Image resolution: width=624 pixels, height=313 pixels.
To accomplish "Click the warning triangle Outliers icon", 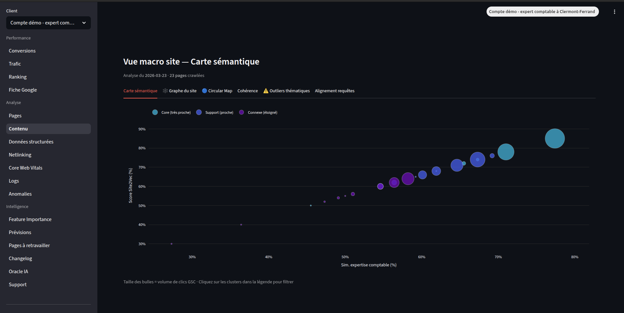I will [x=266, y=91].
